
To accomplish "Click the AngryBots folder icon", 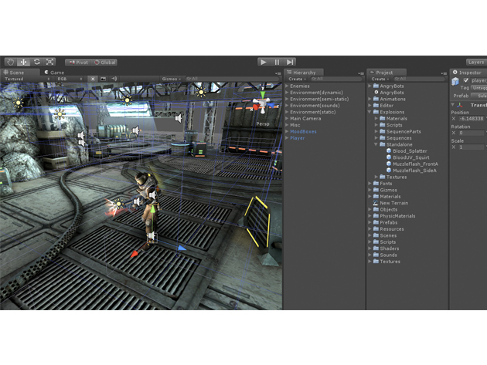I will click(x=376, y=86).
